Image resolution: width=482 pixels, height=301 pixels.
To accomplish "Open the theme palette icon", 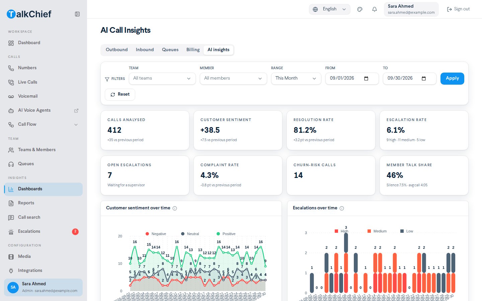I will 360,9.
